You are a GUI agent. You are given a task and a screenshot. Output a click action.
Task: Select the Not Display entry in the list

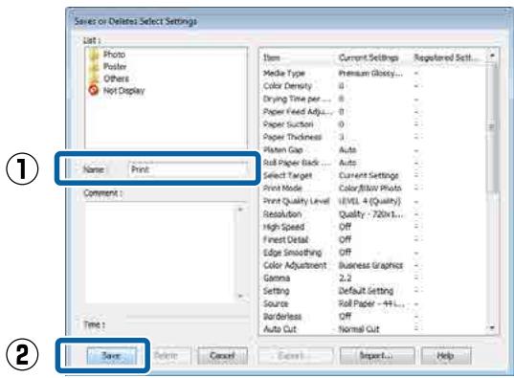point(117,90)
